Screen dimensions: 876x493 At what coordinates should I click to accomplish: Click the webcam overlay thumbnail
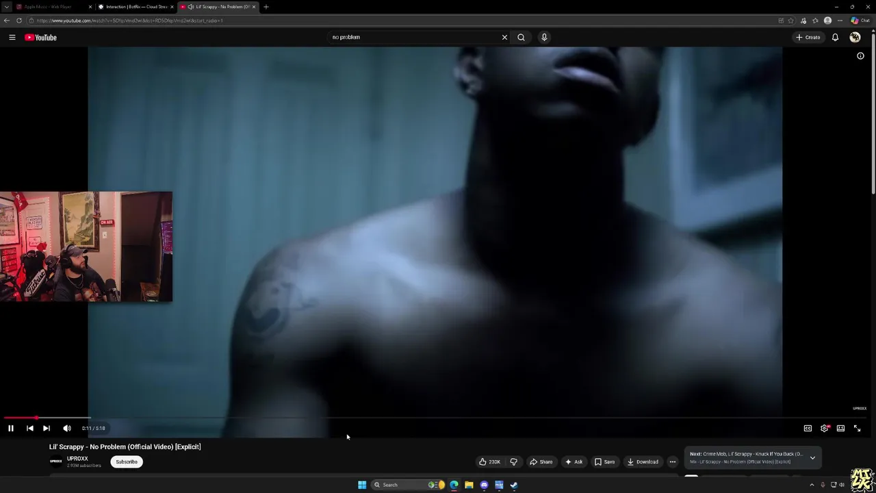point(86,246)
